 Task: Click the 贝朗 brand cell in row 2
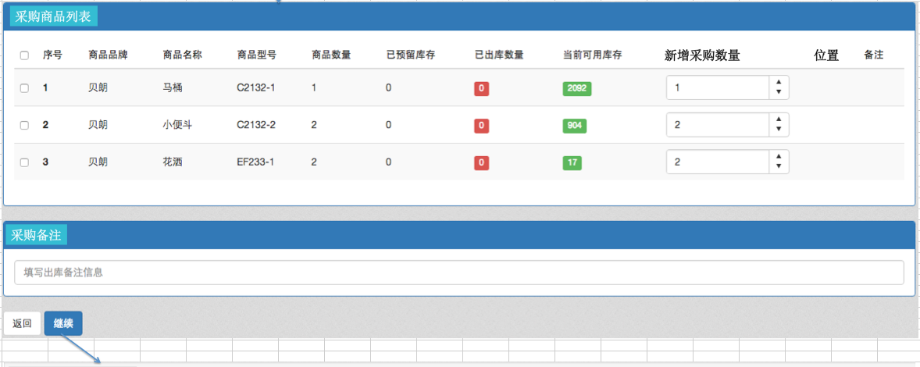[98, 125]
